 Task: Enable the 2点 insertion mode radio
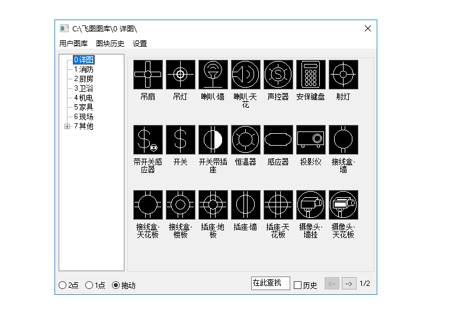[62, 285]
